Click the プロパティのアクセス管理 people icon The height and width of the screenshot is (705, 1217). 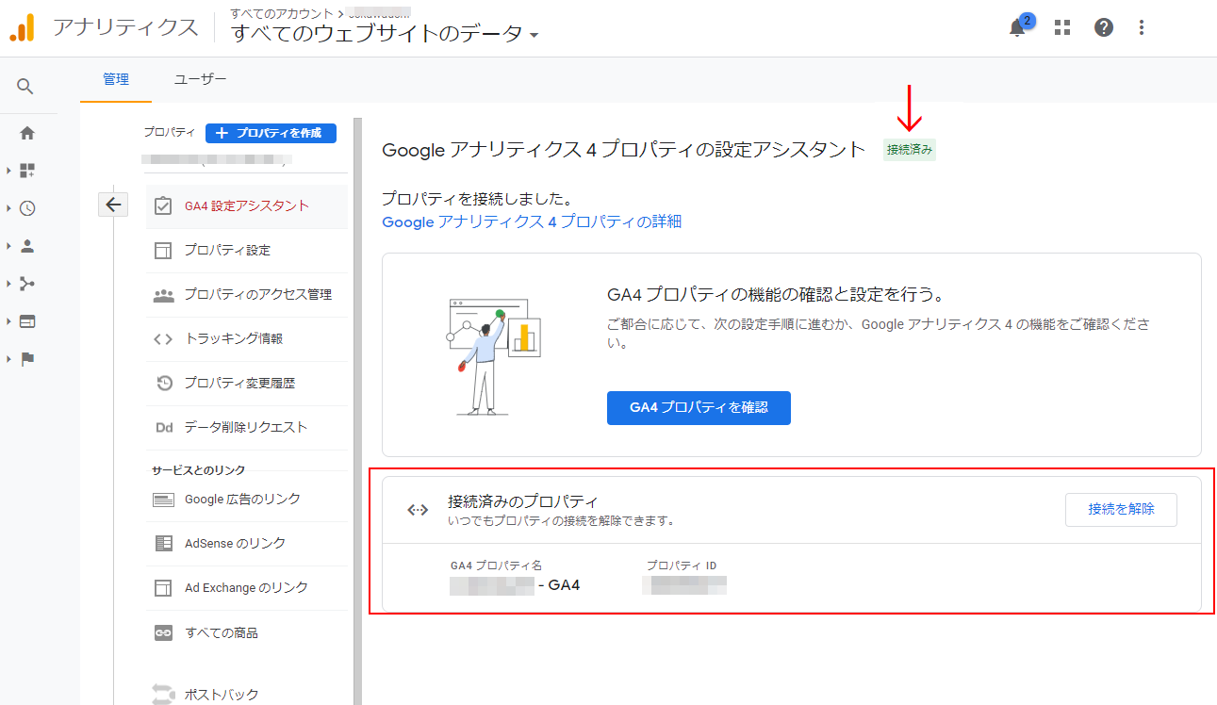coord(163,294)
